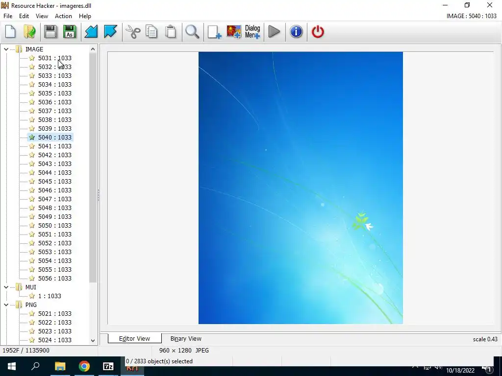The image size is (502, 376).
Task: Select resource 5032 : 1033
Action: 55,67
